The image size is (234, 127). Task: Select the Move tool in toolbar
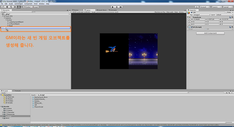point(7,7)
